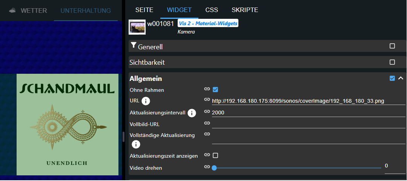
Task: Click the info icon next to URL
Action: coord(146,101)
